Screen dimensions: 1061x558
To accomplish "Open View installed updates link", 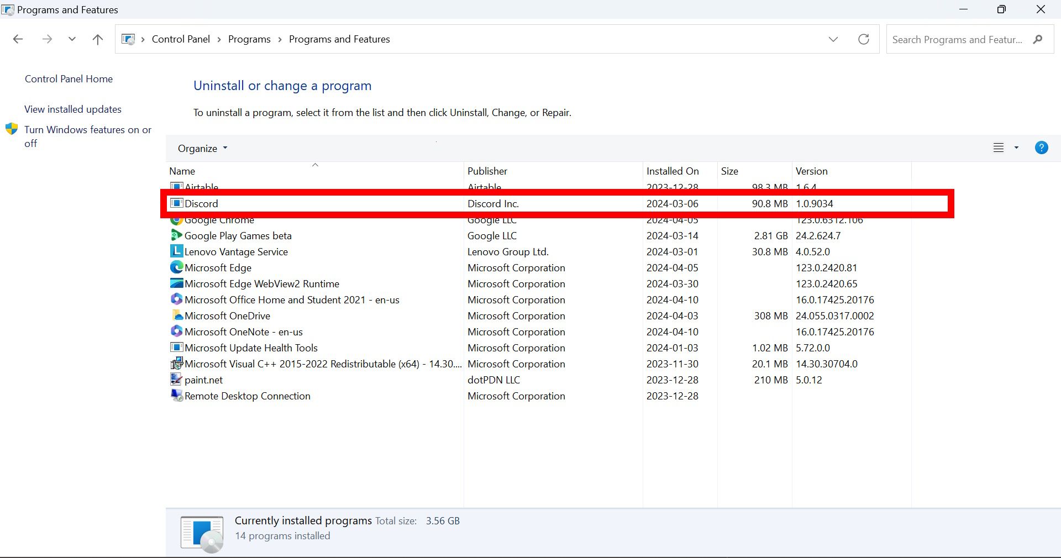I will coord(73,109).
